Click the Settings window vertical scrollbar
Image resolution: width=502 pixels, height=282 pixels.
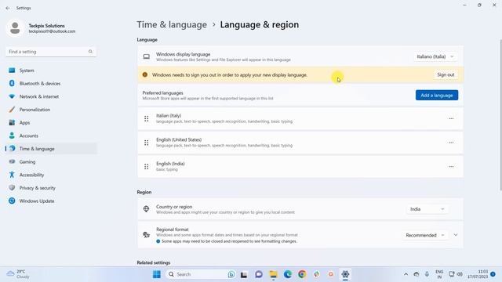[x=500, y=115]
